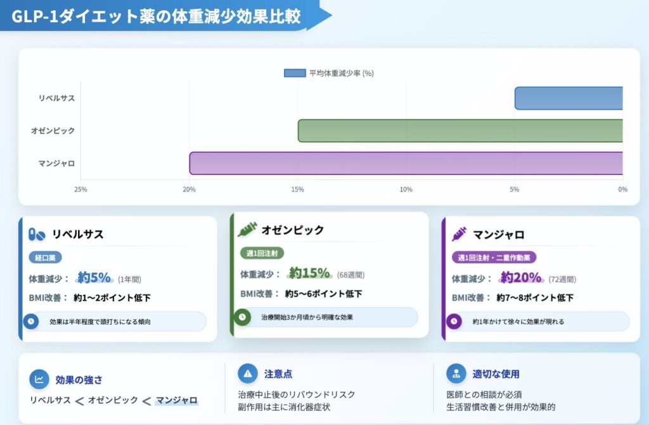Click the 効果は半年程度で頭打ちになる傾向 note
Screen dimensions: 649x425
(x=115, y=322)
